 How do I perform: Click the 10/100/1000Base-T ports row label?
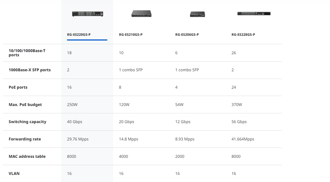pyautogui.click(x=27, y=53)
